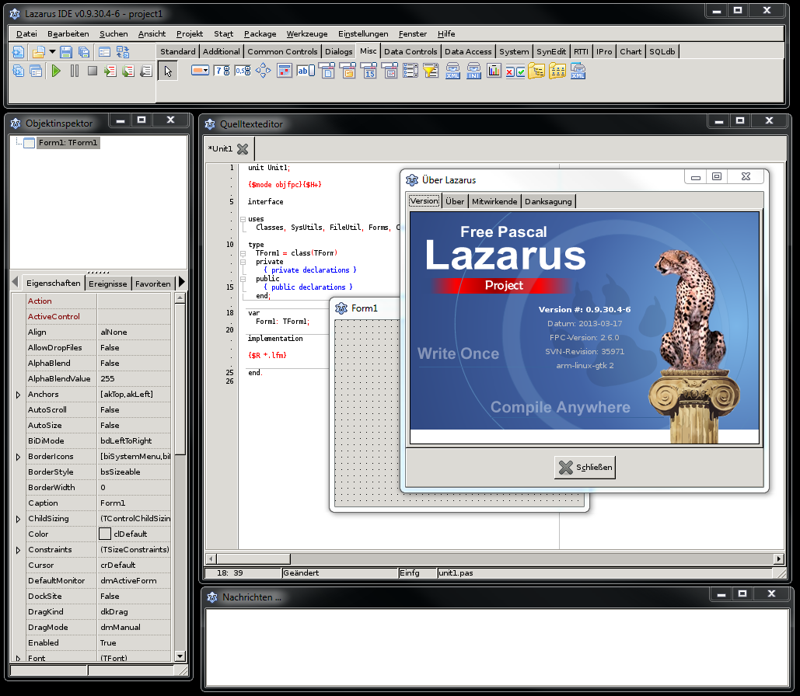The image size is (800, 696).
Task: Click the View Forms icon
Action: pos(37,71)
